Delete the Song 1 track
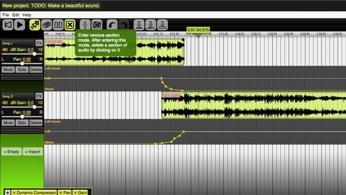The image size is (346, 195). click(36, 70)
